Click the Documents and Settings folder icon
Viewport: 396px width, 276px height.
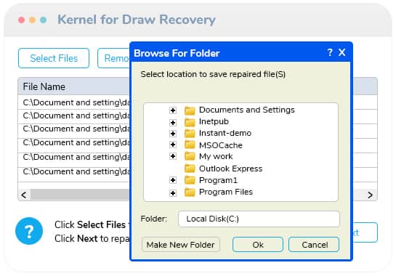point(190,110)
